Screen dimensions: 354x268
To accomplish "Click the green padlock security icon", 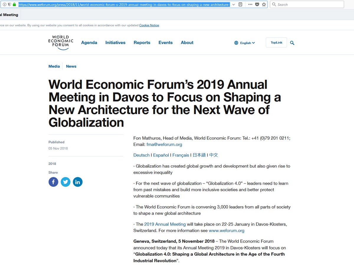I will pyautogui.click(x=14, y=4).
